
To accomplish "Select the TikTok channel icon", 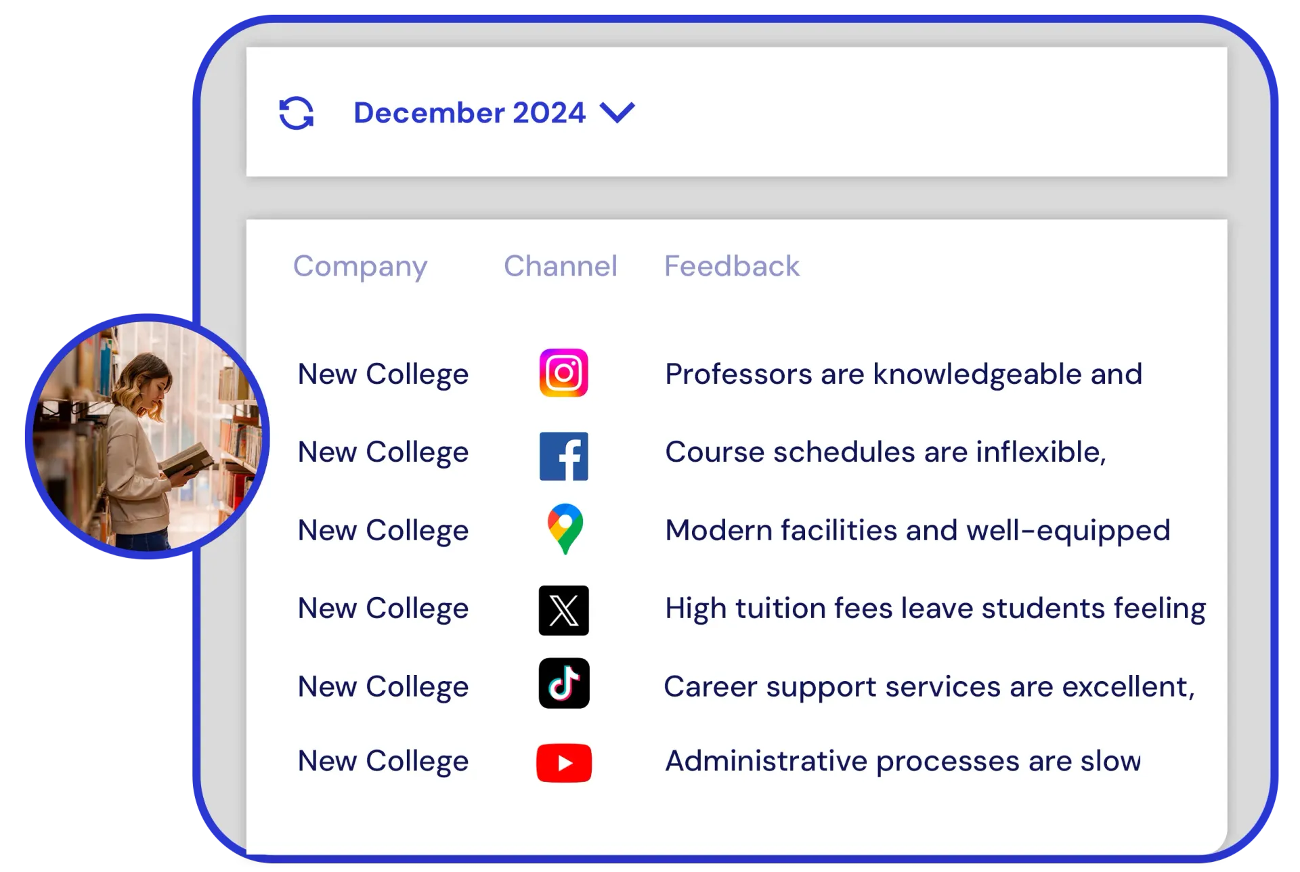I will (x=564, y=684).
